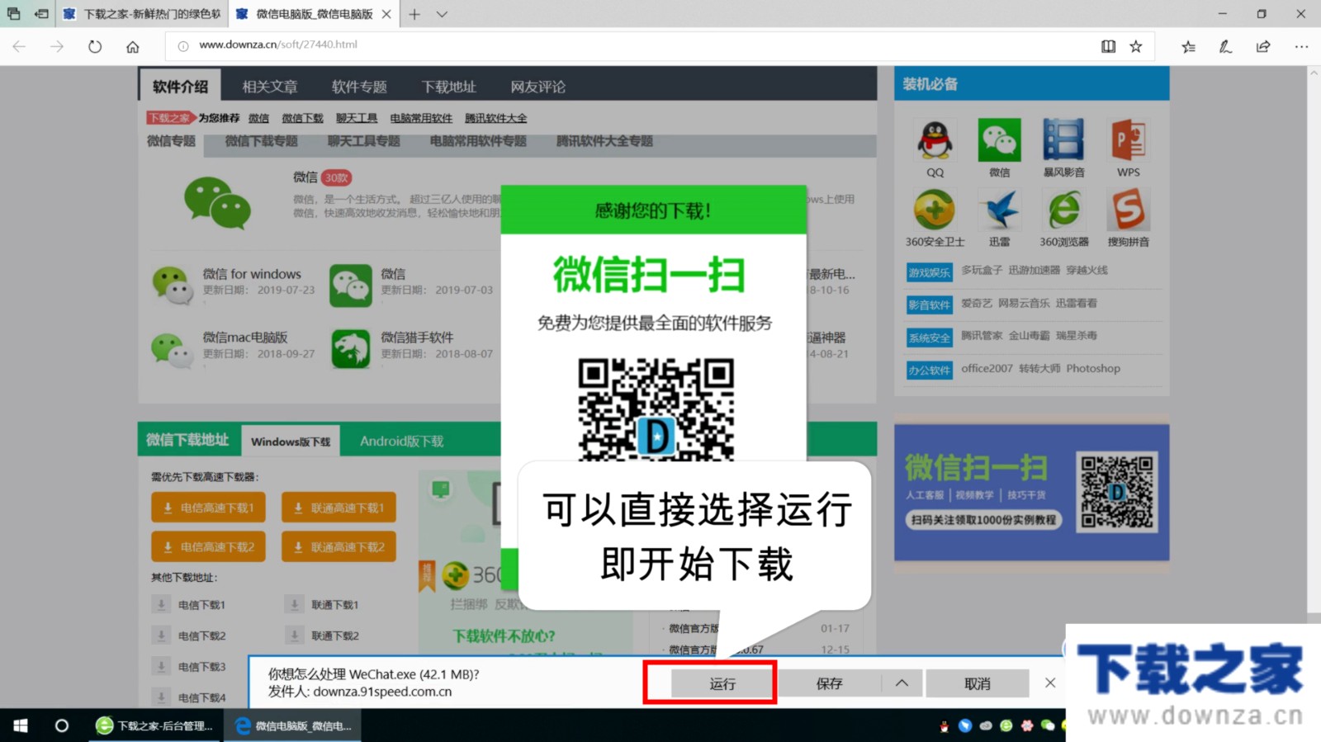
Task: Click the back navigation arrow
Action: pos(19,46)
